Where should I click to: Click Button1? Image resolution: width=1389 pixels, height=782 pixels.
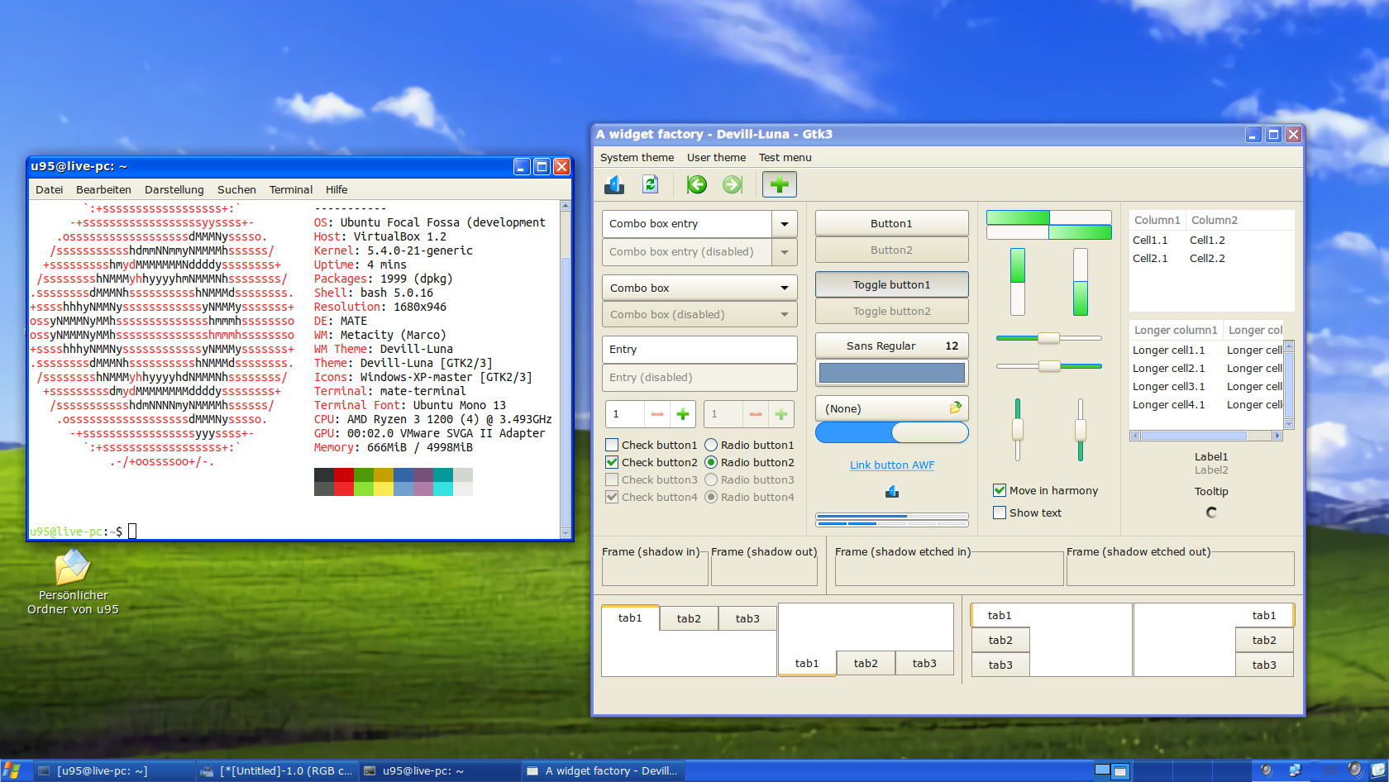coord(892,223)
